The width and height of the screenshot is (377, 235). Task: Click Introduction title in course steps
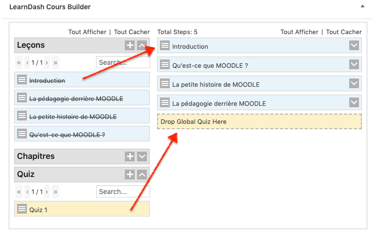(x=190, y=47)
